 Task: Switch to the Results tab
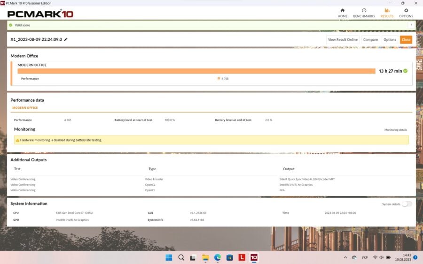pos(387,13)
